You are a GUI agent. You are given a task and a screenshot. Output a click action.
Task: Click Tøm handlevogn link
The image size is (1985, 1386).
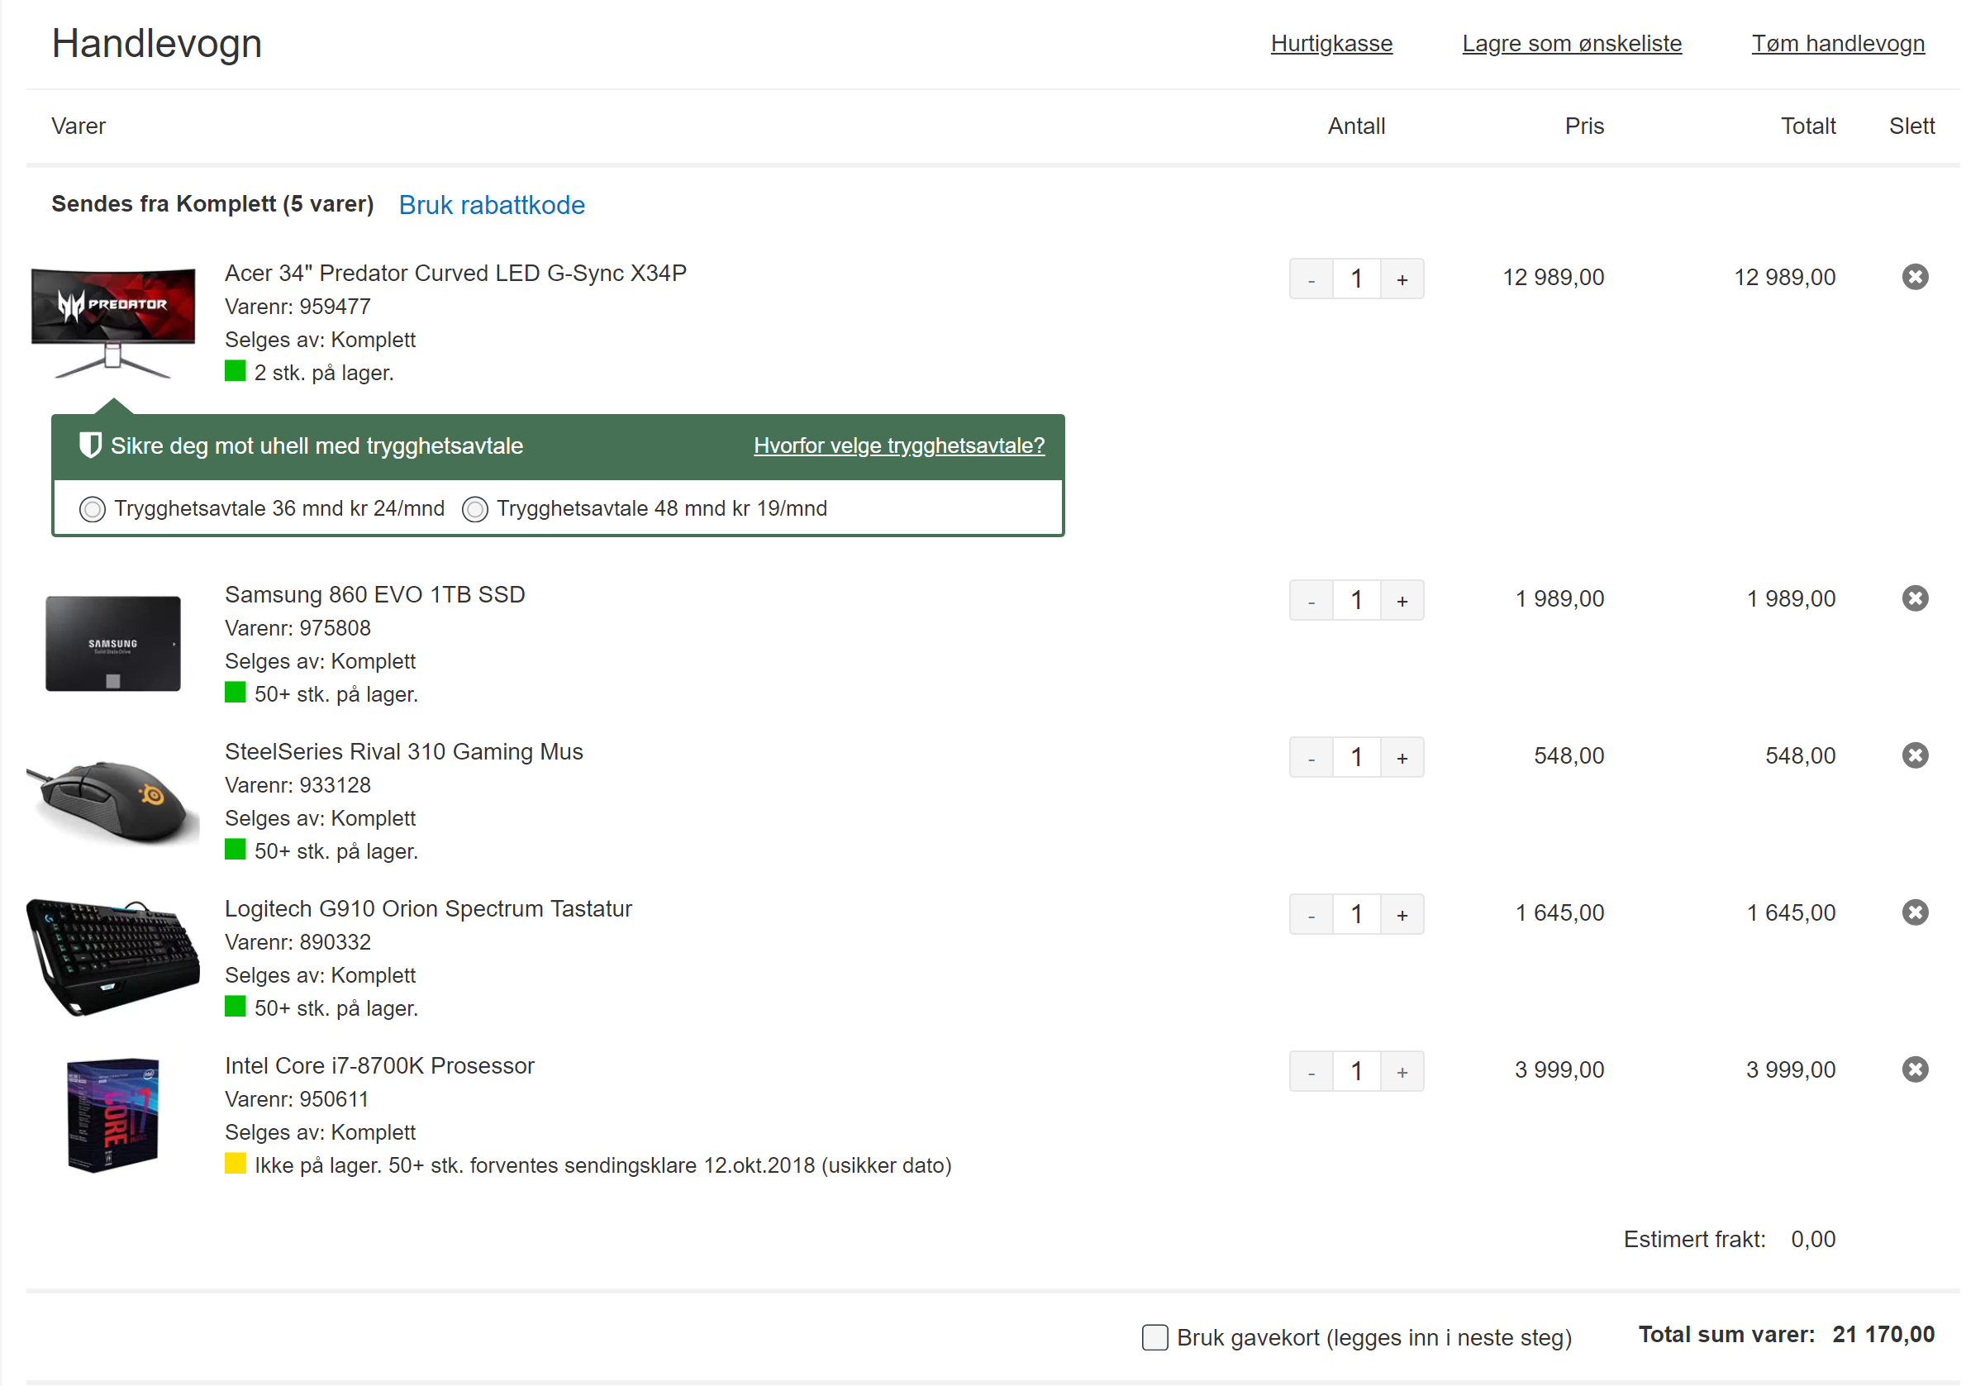1838,43
